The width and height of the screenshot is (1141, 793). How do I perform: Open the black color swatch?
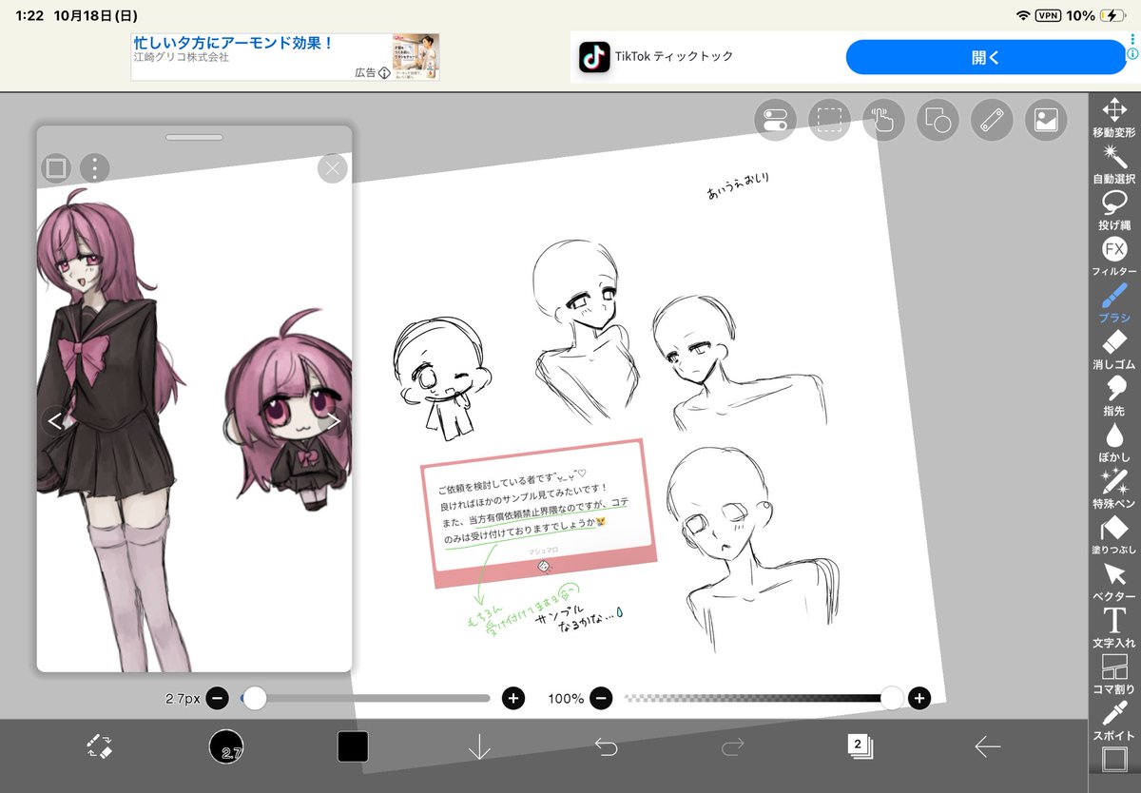(353, 746)
